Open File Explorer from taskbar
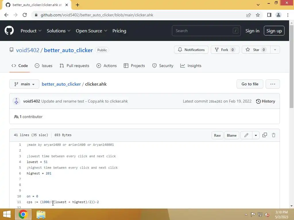This screenshot has height=220, width=294. [x=41, y=214]
